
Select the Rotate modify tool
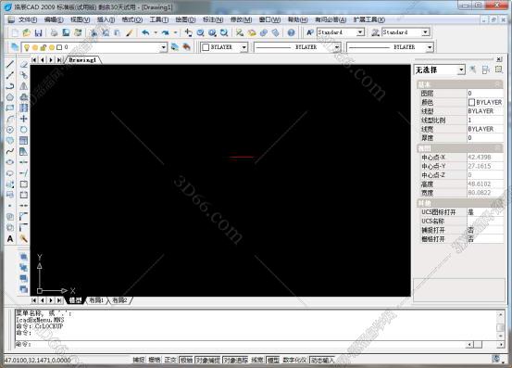pos(23,130)
